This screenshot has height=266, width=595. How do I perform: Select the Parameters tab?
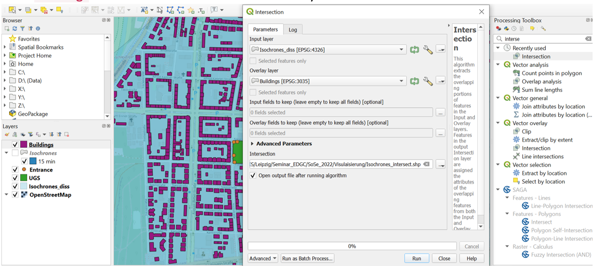[265, 29]
